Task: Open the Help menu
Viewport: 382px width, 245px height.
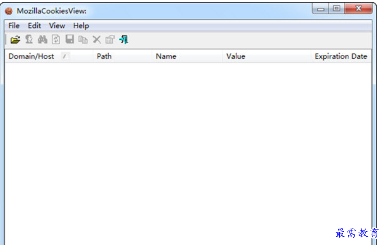Action: (81, 25)
